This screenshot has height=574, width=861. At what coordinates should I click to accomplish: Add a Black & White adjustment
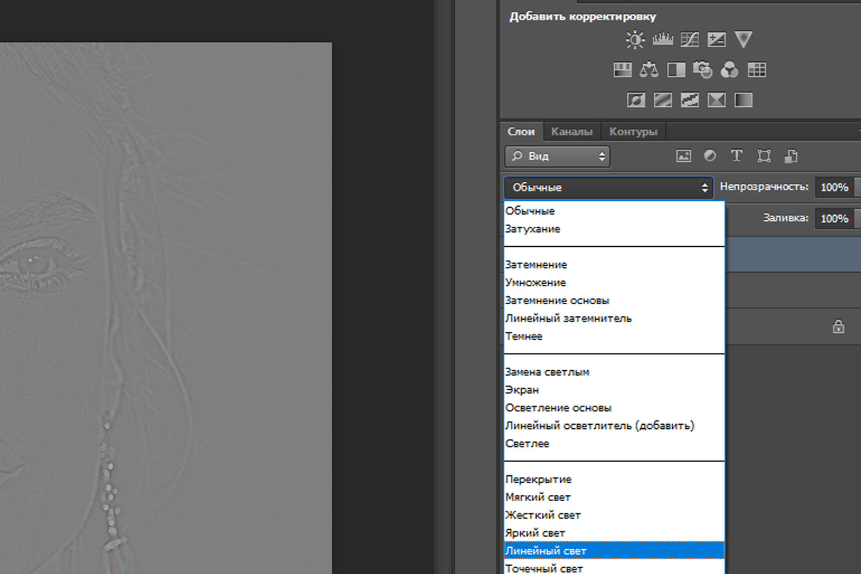pos(676,70)
